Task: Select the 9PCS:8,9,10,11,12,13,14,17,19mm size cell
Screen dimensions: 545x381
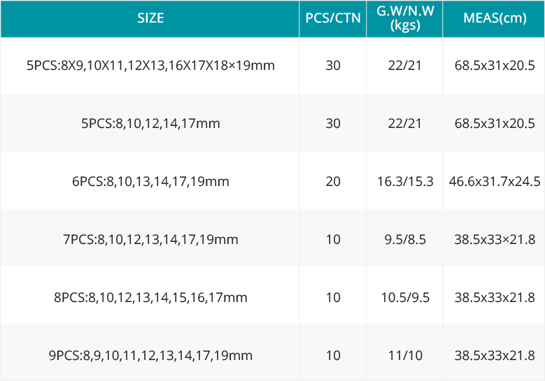Action: tap(150, 356)
